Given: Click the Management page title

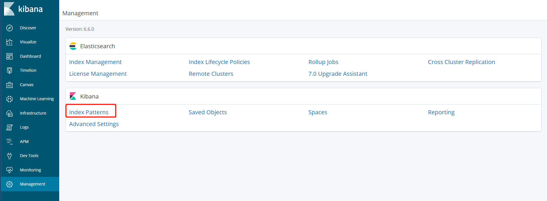Looking at the screenshot, I should [80, 13].
